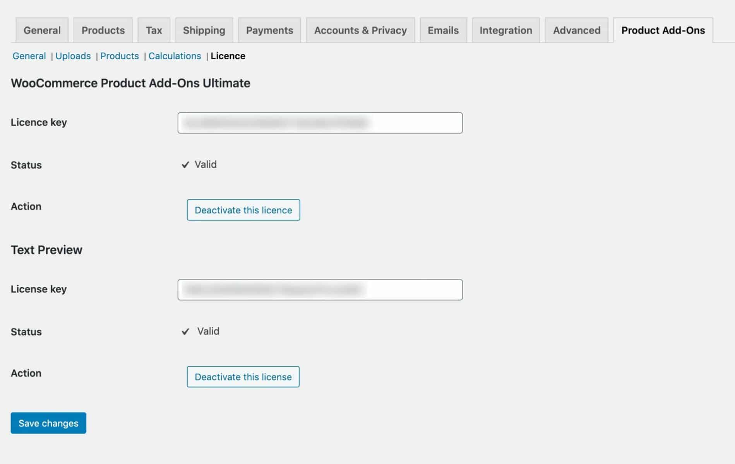The width and height of the screenshot is (735, 464).
Task: Click the Valid checkmark for Add-Ons Ultimate
Action: click(x=185, y=165)
